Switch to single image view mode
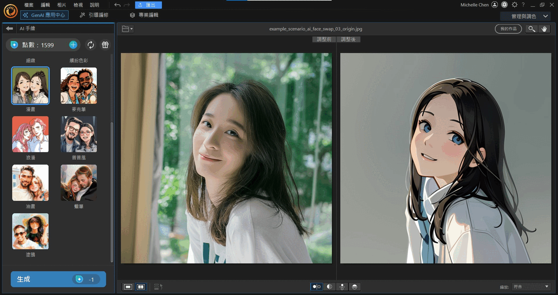The height and width of the screenshot is (295, 558). pos(128,287)
